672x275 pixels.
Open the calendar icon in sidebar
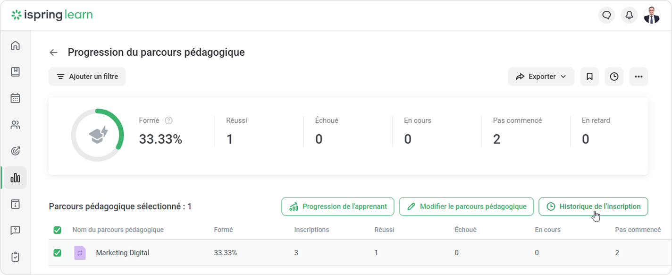(16, 98)
